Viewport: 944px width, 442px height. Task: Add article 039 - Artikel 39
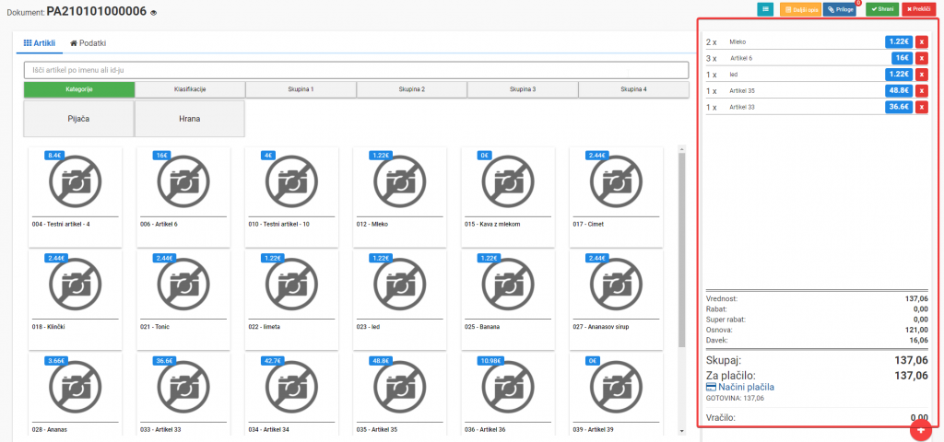[616, 394]
